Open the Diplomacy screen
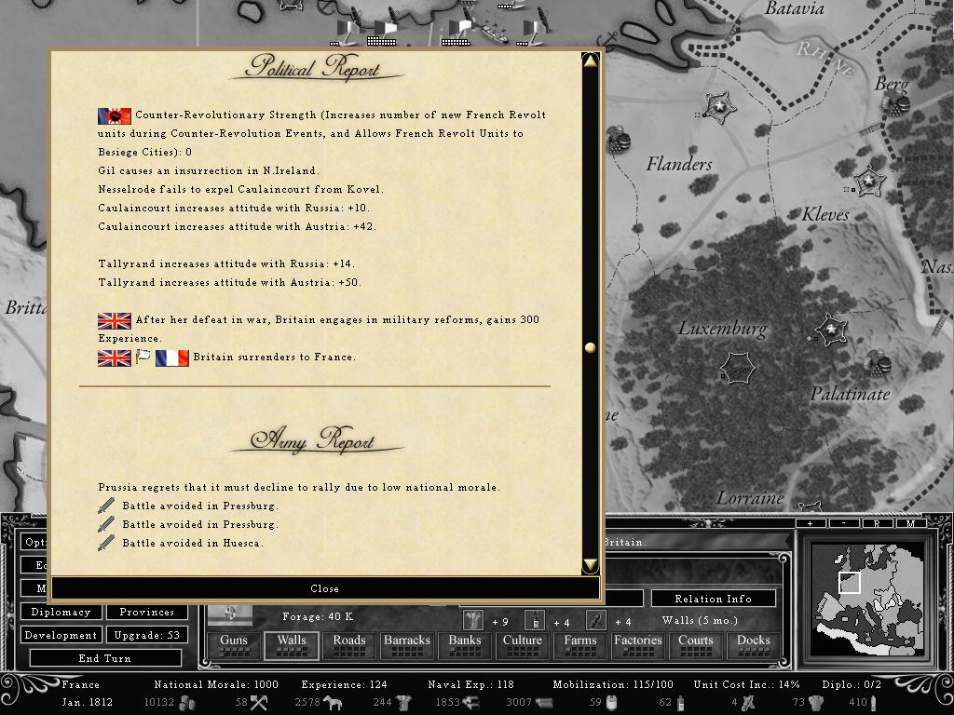The width and height of the screenshot is (954, 715). (61, 613)
